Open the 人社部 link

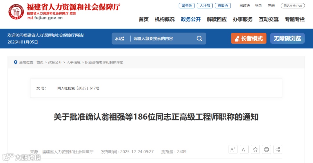pos(205,6)
